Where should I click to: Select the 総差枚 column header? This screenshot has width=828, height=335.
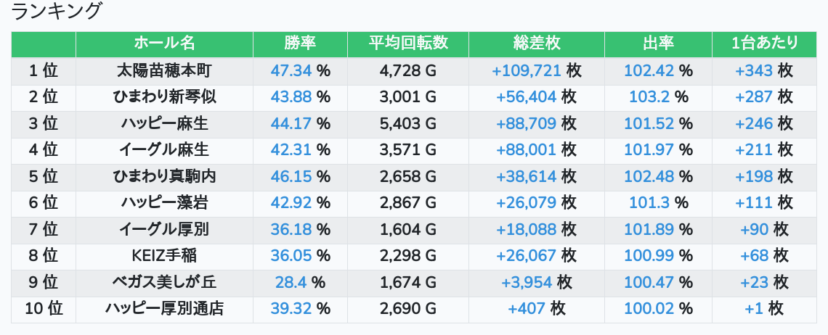coord(536,44)
